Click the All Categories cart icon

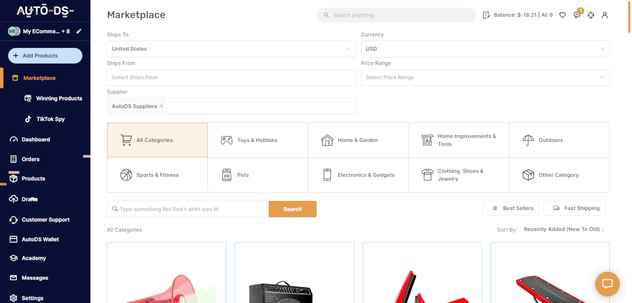pos(126,140)
